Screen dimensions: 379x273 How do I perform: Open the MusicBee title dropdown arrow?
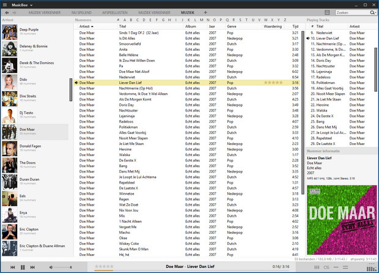31,5
